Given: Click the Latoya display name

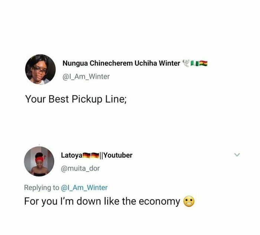Looking at the screenshot, I should (72, 155).
